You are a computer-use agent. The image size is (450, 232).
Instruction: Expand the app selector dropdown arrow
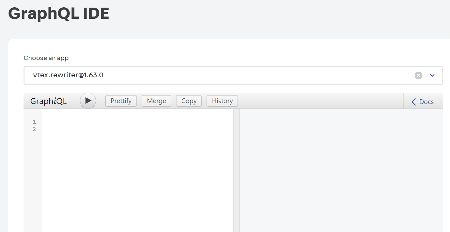pos(432,75)
